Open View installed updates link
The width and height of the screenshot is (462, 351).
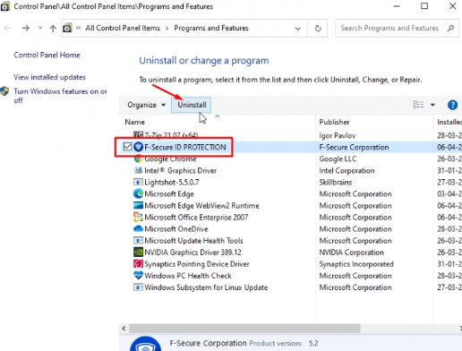49,77
